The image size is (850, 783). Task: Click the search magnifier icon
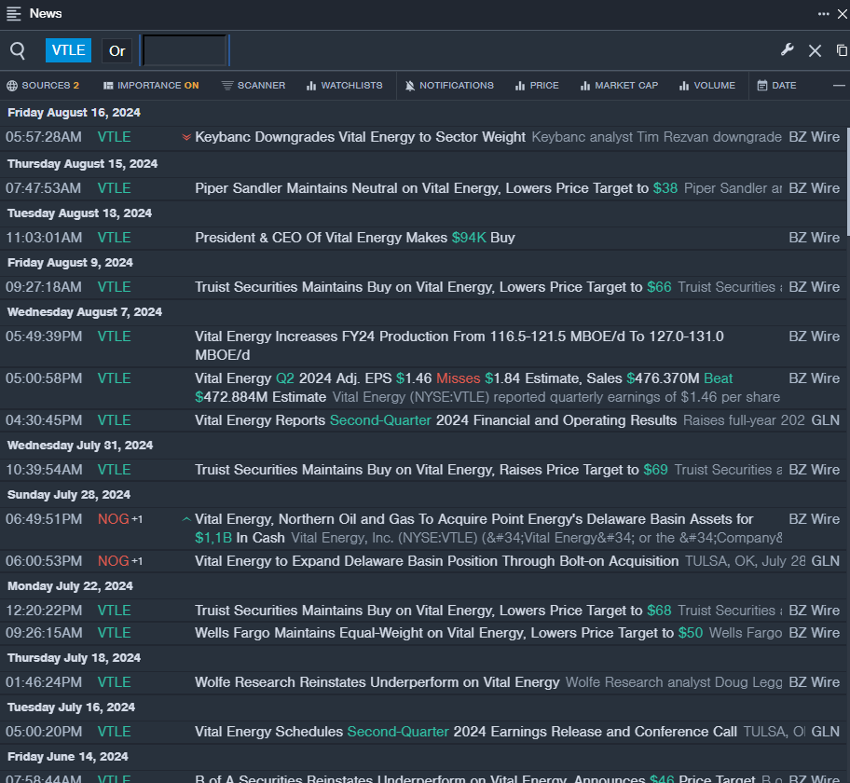click(x=18, y=50)
